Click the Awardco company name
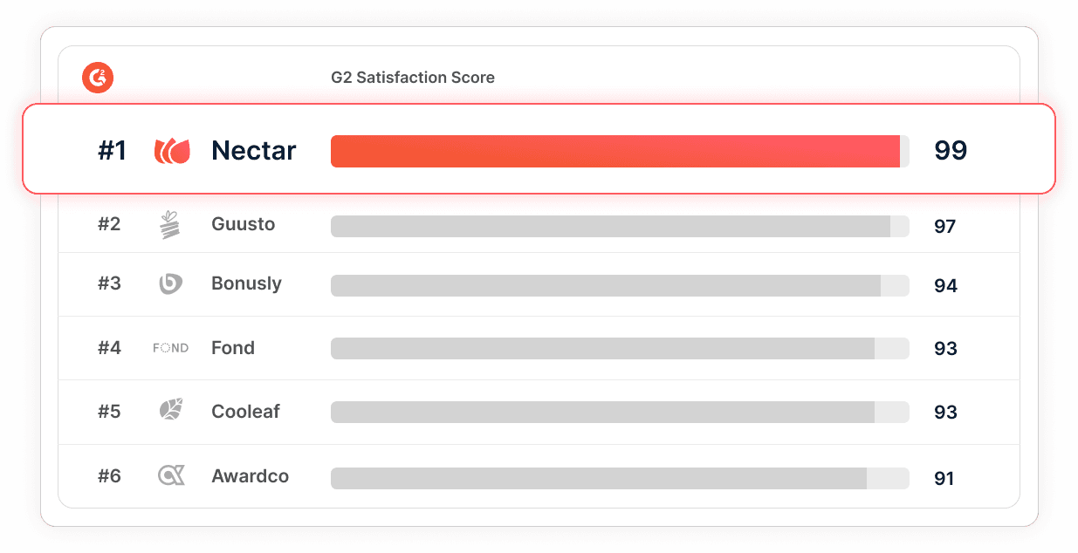Viewport: 1078px width, 553px height. point(250,476)
